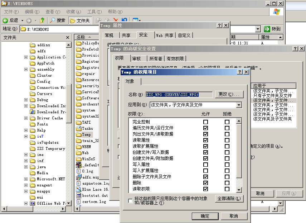Select the system32 folder in file list
This screenshot has width=306, height=223.
87,116
